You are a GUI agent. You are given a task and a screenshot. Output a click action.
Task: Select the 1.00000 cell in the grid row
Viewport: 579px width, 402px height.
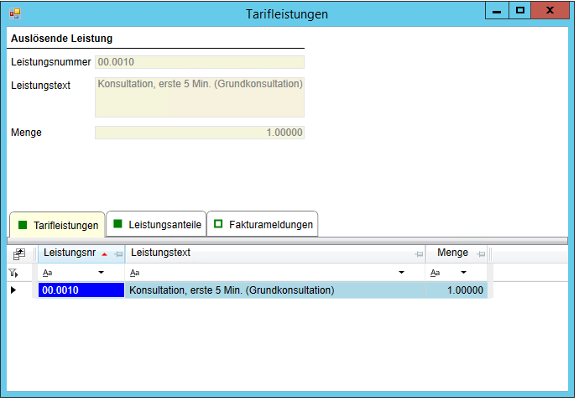coord(456,290)
